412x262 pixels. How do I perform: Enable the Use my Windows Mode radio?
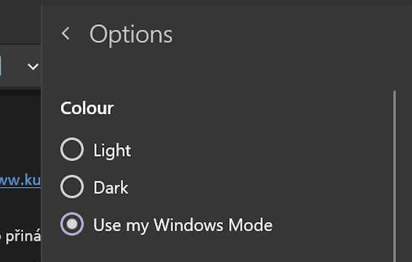(x=72, y=224)
